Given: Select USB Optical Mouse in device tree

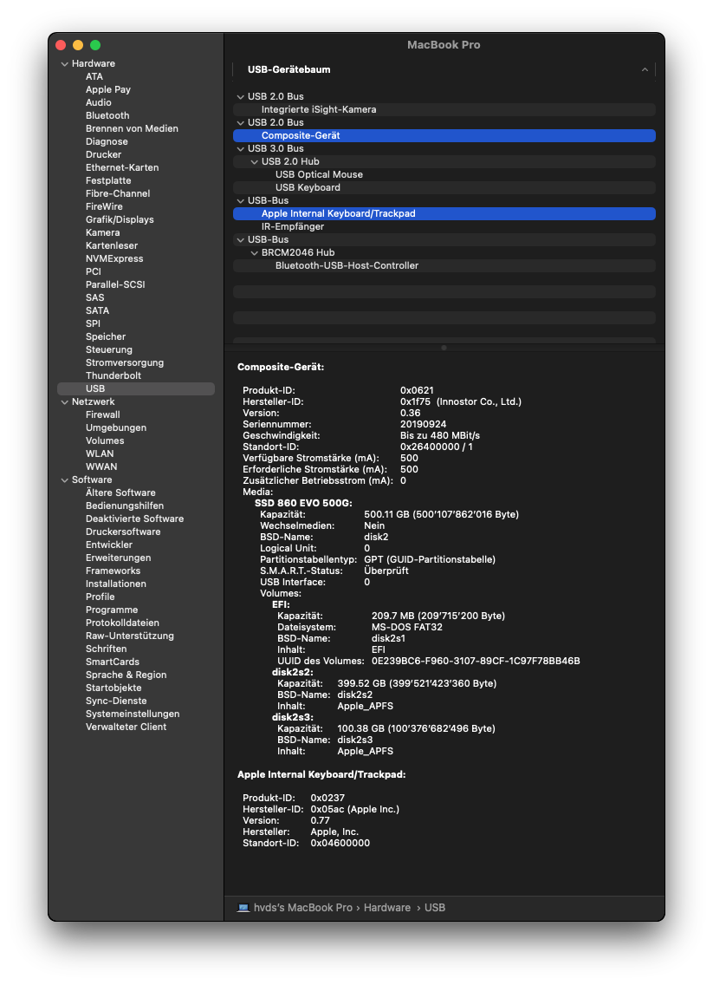Looking at the screenshot, I should (x=444, y=174).
